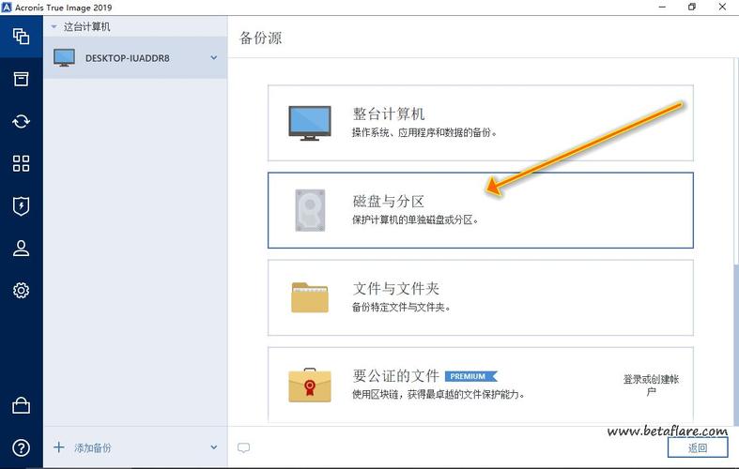Click description 使用区块链，获得最卓越的文件保护能力。
Image resolution: width=739 pixels, height=469 pixels.
coord(439,394)
